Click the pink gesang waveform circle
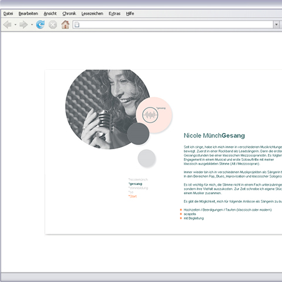Screen dimensions: 282x282 pos(154,115)
